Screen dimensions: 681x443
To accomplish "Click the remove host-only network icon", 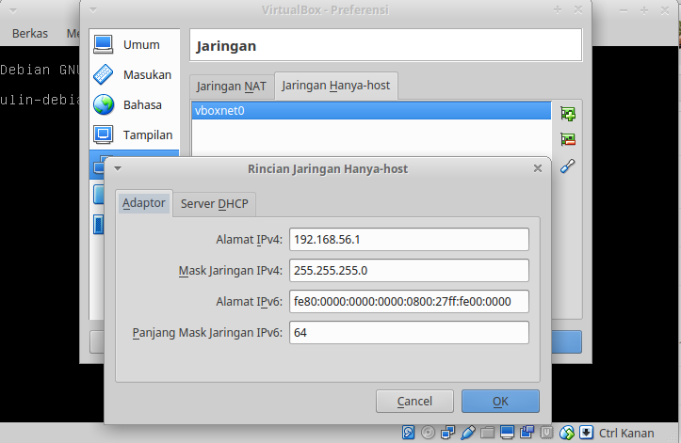I will (568, 139).
